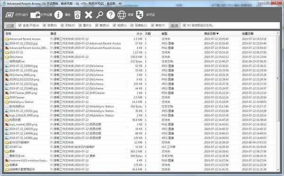284x176 pixels.
Task: Click image icon of 2019-07-22_144029.jpg row
Action: pos(7,129)
